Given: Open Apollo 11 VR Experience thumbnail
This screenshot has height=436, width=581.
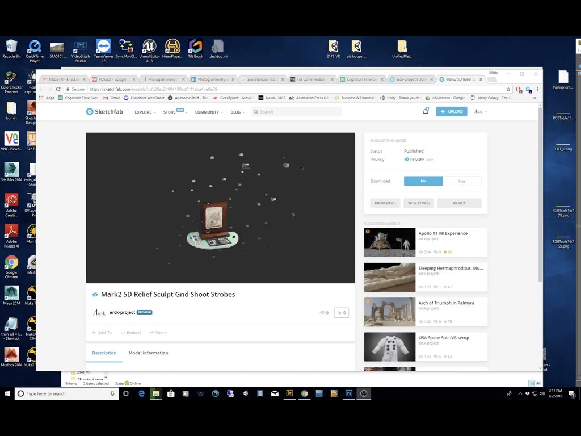Looking at the screenshot, I should point(389,242).
